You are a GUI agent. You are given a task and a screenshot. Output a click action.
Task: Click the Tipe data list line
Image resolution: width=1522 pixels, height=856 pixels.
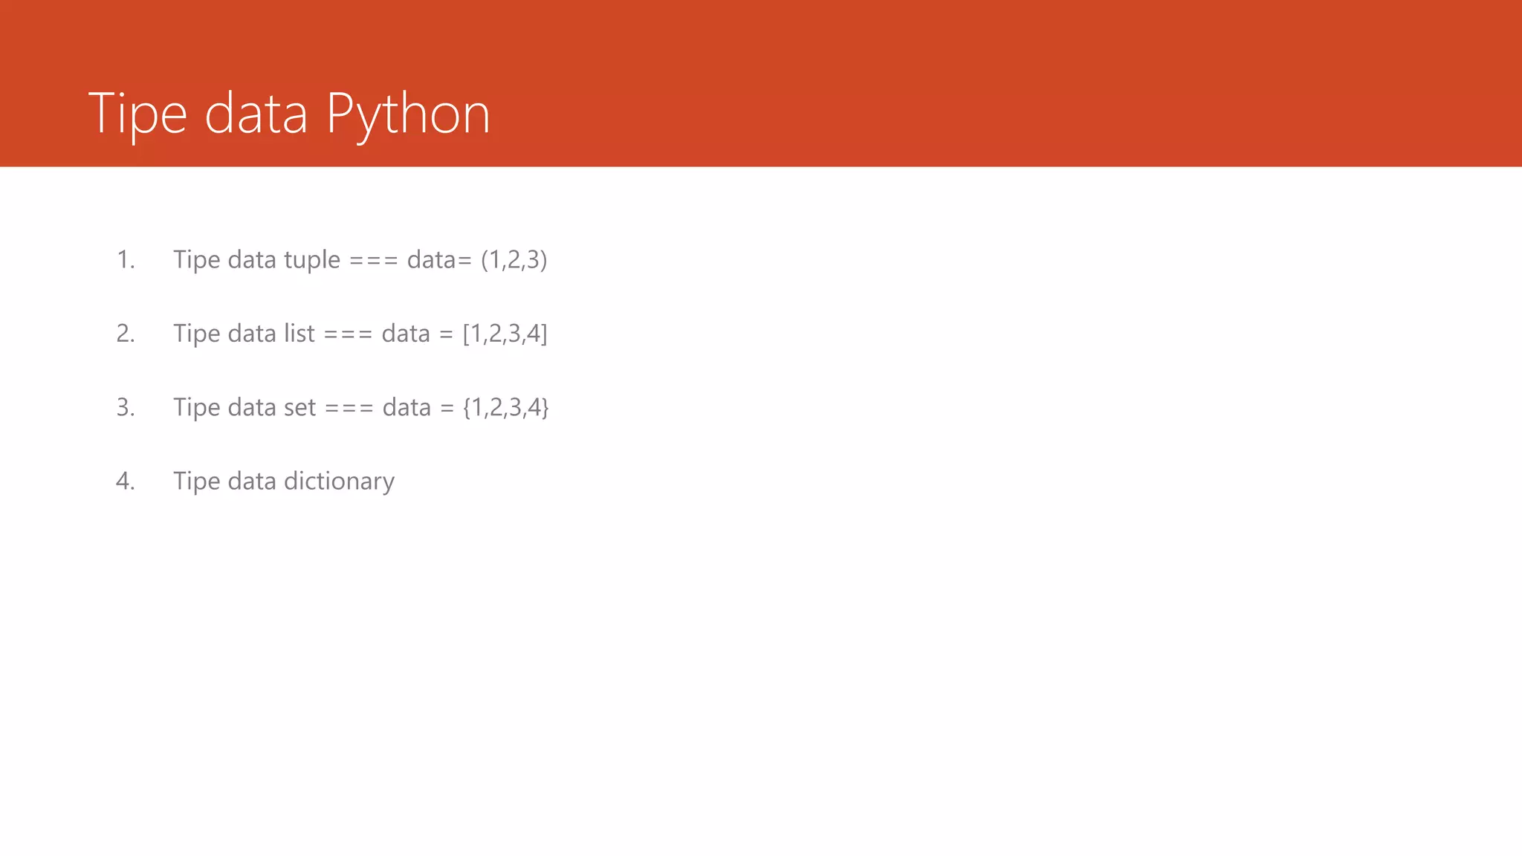360,334
